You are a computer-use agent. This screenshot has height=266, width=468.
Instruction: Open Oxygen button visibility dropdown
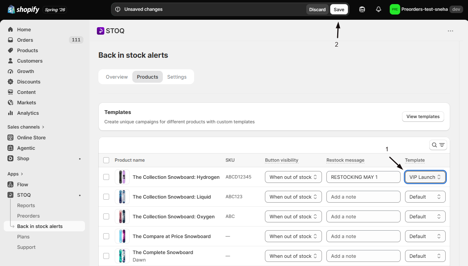coord(293,216)
